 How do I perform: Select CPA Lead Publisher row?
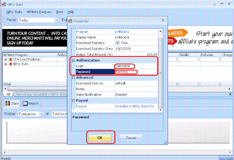[27, 59]
